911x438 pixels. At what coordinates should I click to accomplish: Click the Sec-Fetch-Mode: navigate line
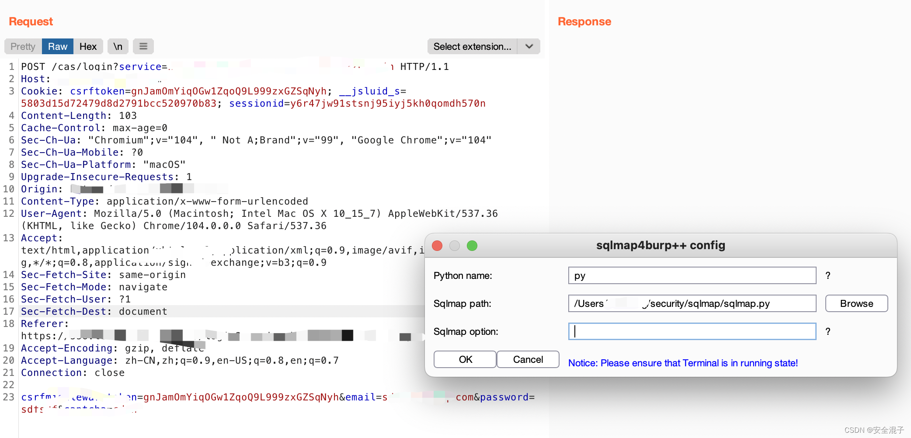94,287
